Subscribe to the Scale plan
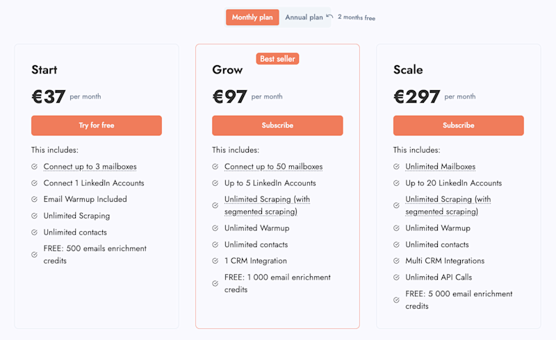 [458, 126]
